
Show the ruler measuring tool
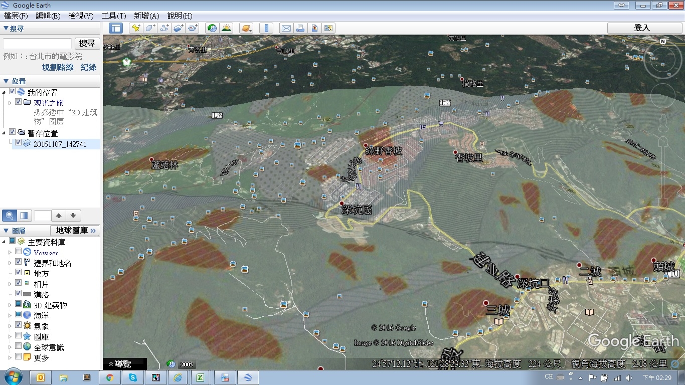(x=266, y=28)
